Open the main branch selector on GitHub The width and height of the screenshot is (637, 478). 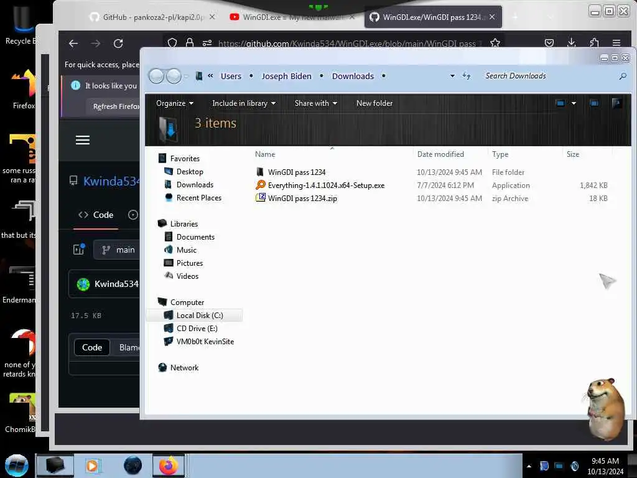point(118,250)
